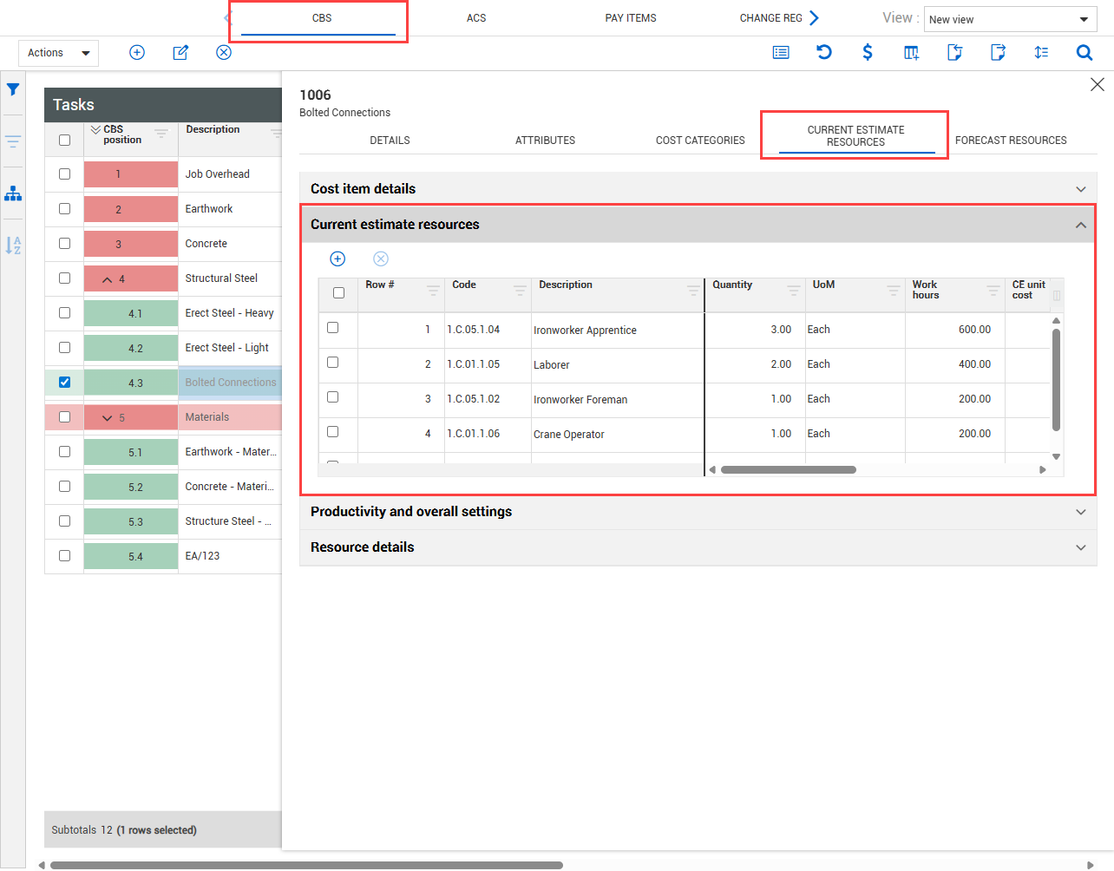Open the search magnifier icon
The height and width of the screenshot is (871, 1114).
[1084, 52]
